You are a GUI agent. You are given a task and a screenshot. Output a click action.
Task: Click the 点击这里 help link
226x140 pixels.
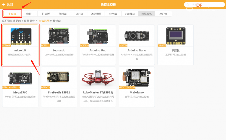[44, 21]
